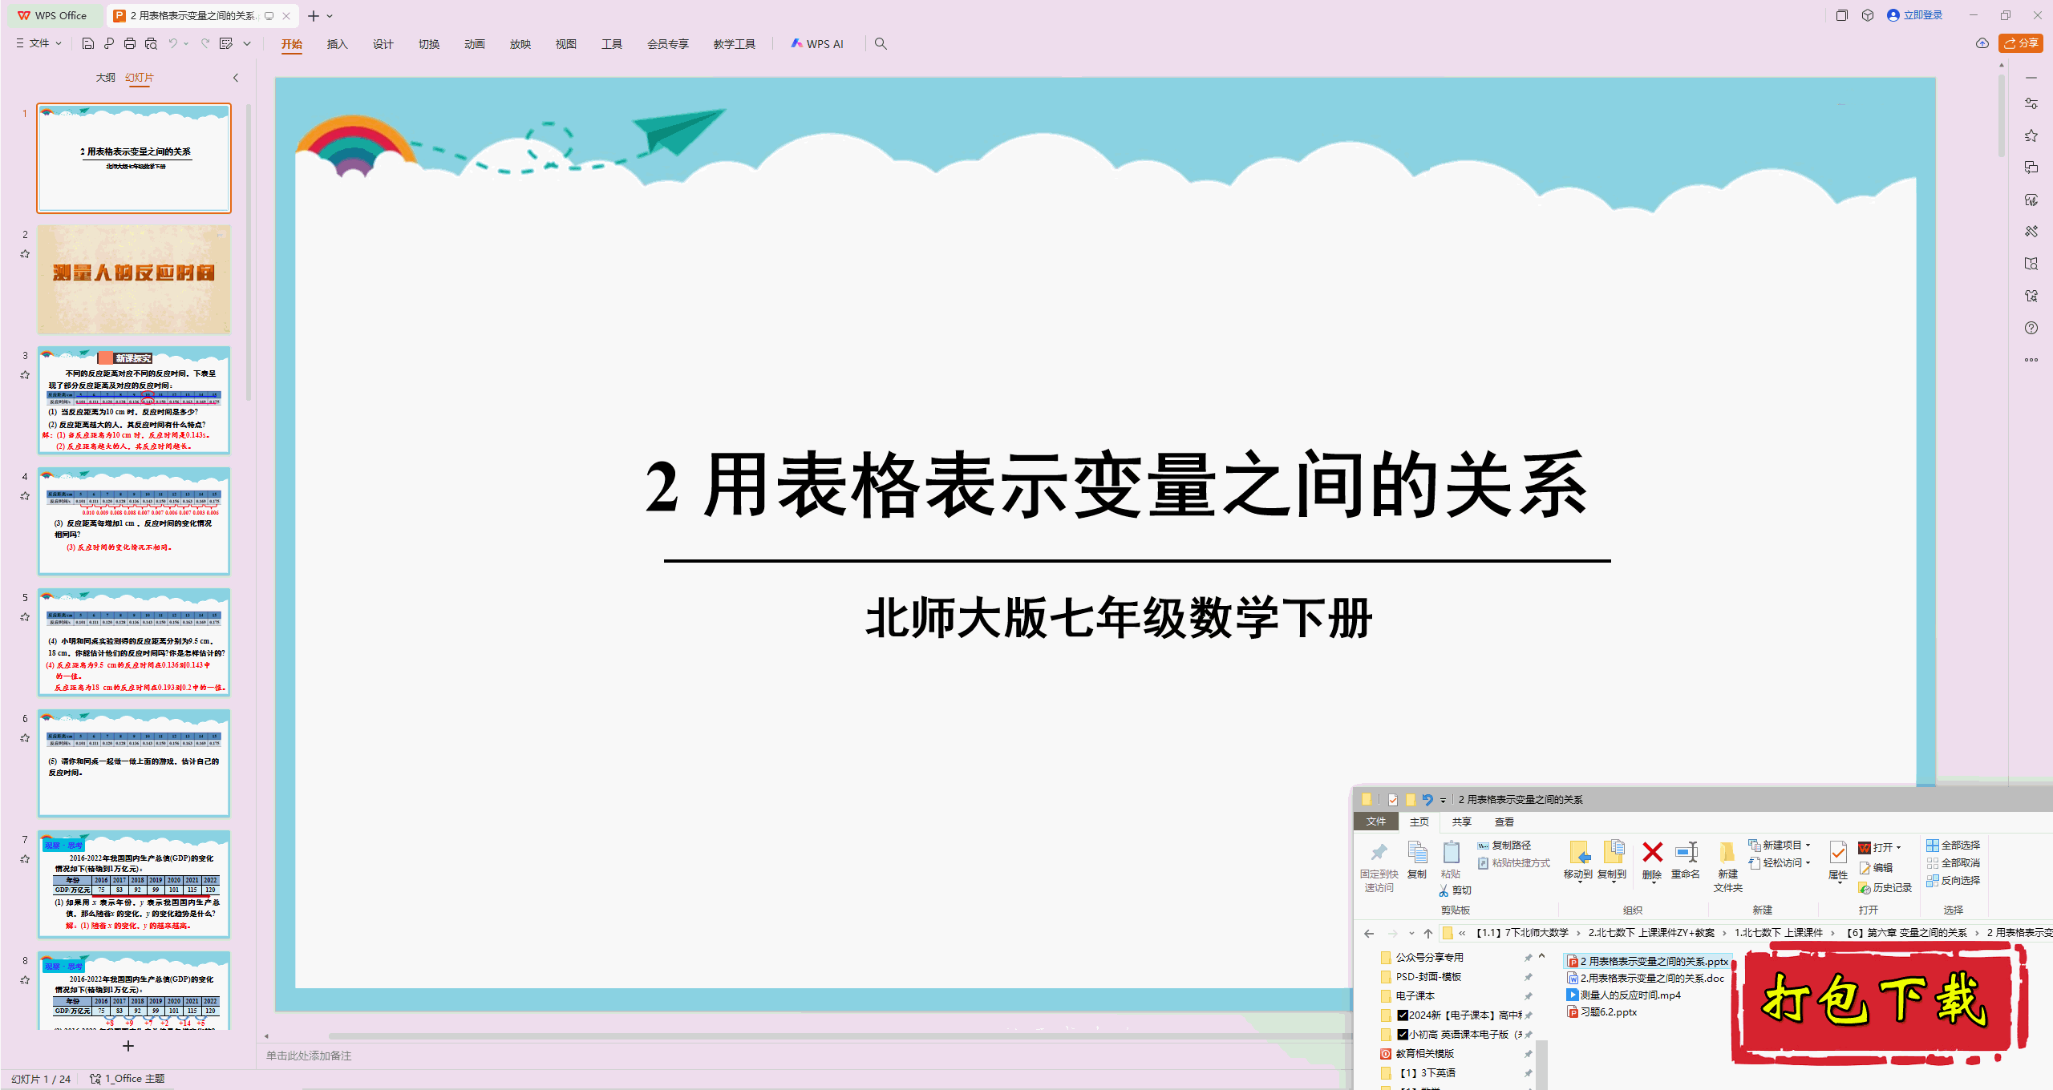This screenshot has height=1090, width=2053.
Task: Select 测量人的反应时间.mp4 in Explorer
Action: tap(1624, 995)
